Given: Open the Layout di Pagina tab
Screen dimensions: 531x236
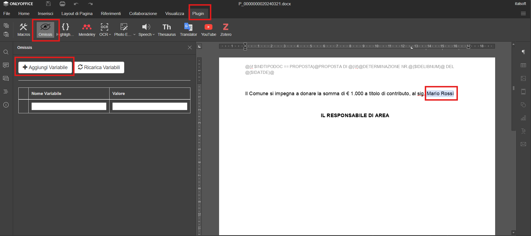Looking at the screenshot, I should [77, 14].
